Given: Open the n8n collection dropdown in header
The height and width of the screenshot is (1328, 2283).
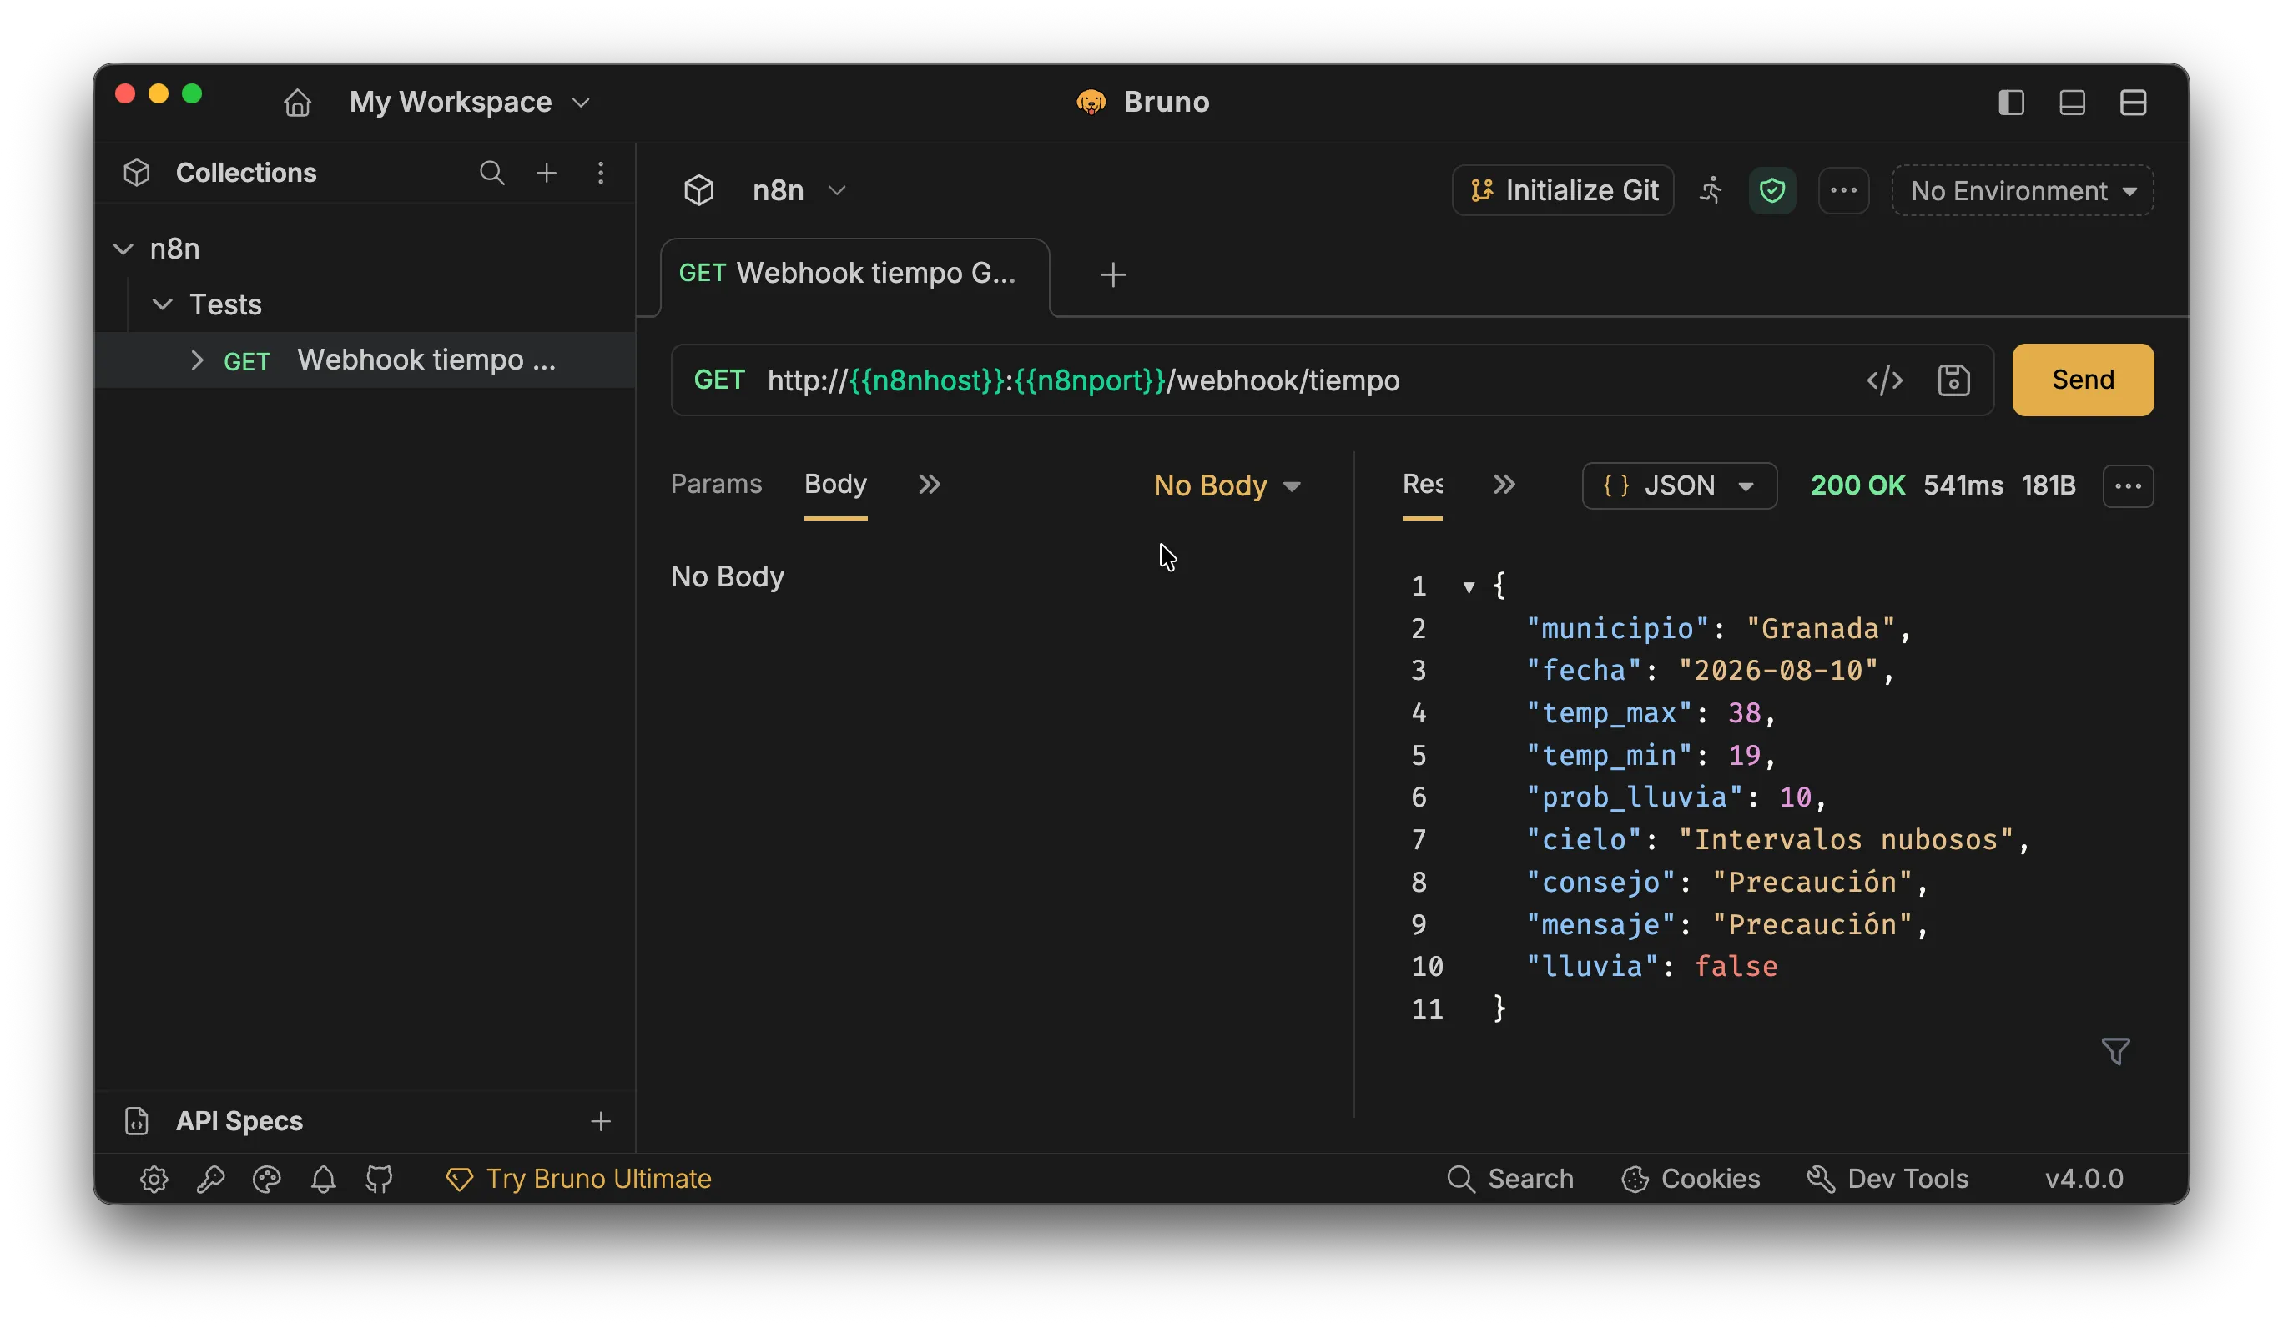Looking at the screenshot, I should coord(799,190).
